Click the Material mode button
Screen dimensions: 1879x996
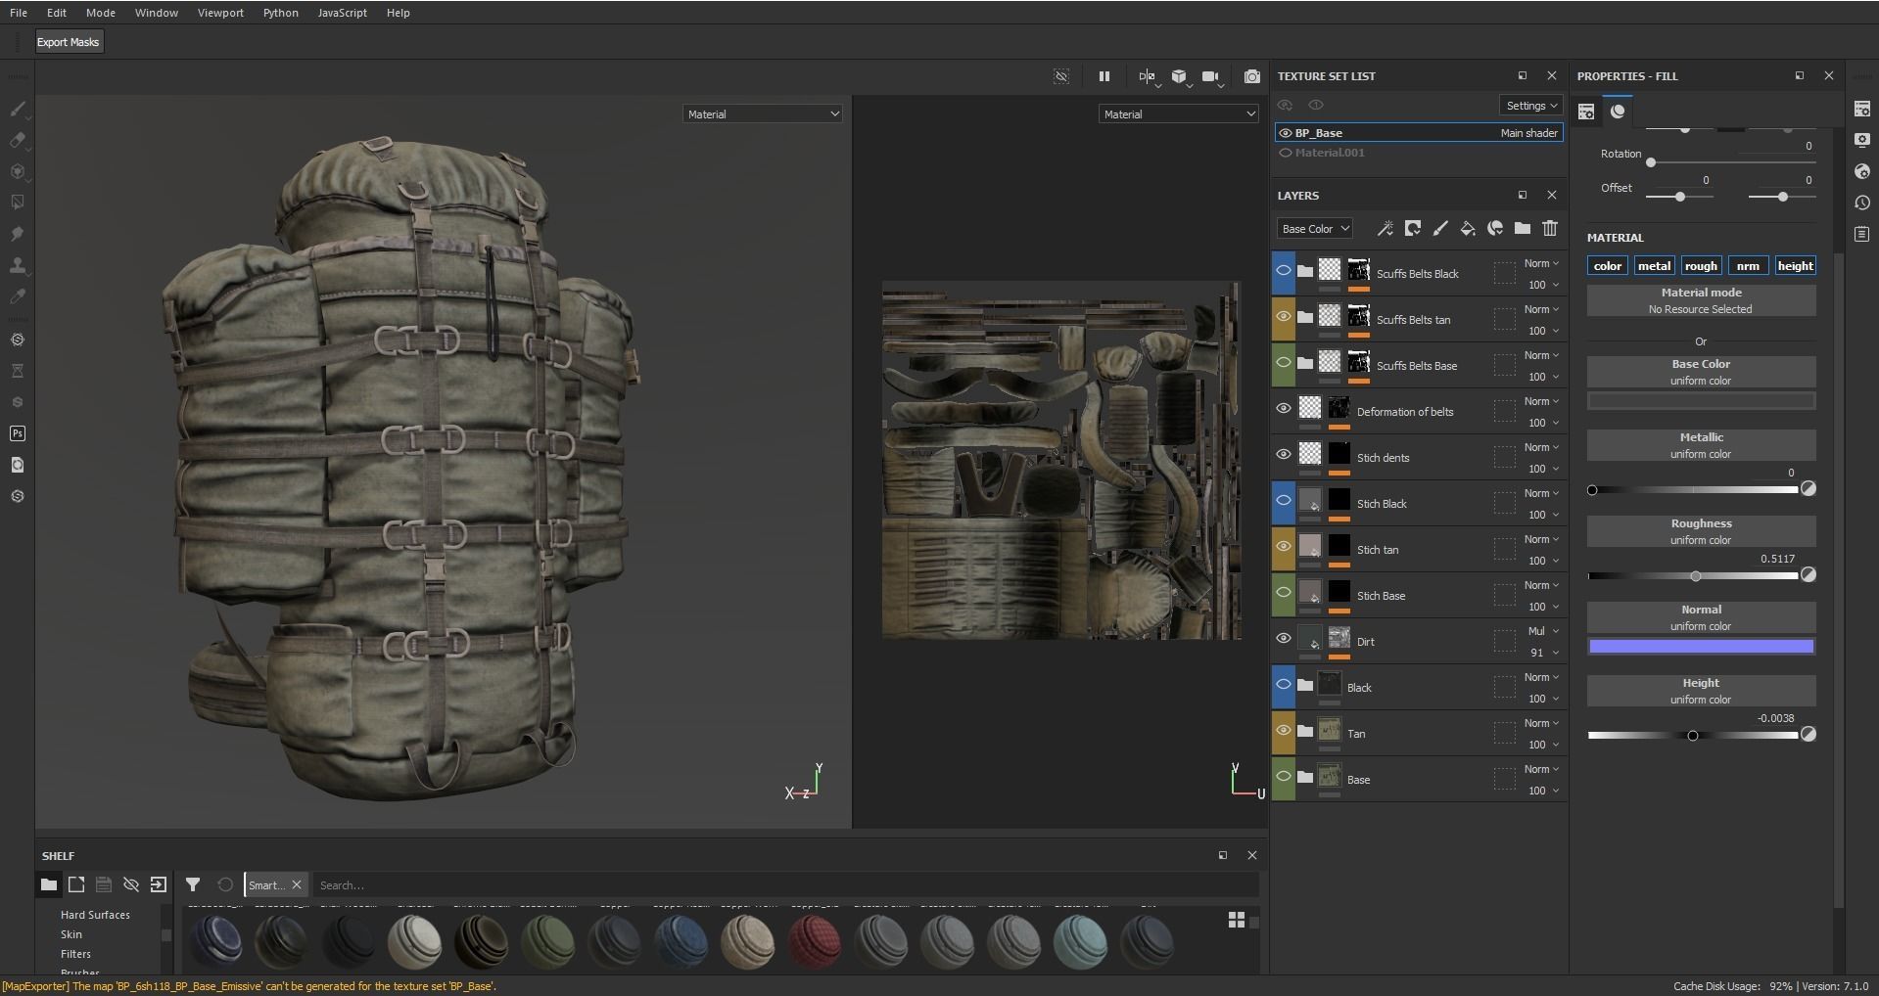[x=1701, y=300]
